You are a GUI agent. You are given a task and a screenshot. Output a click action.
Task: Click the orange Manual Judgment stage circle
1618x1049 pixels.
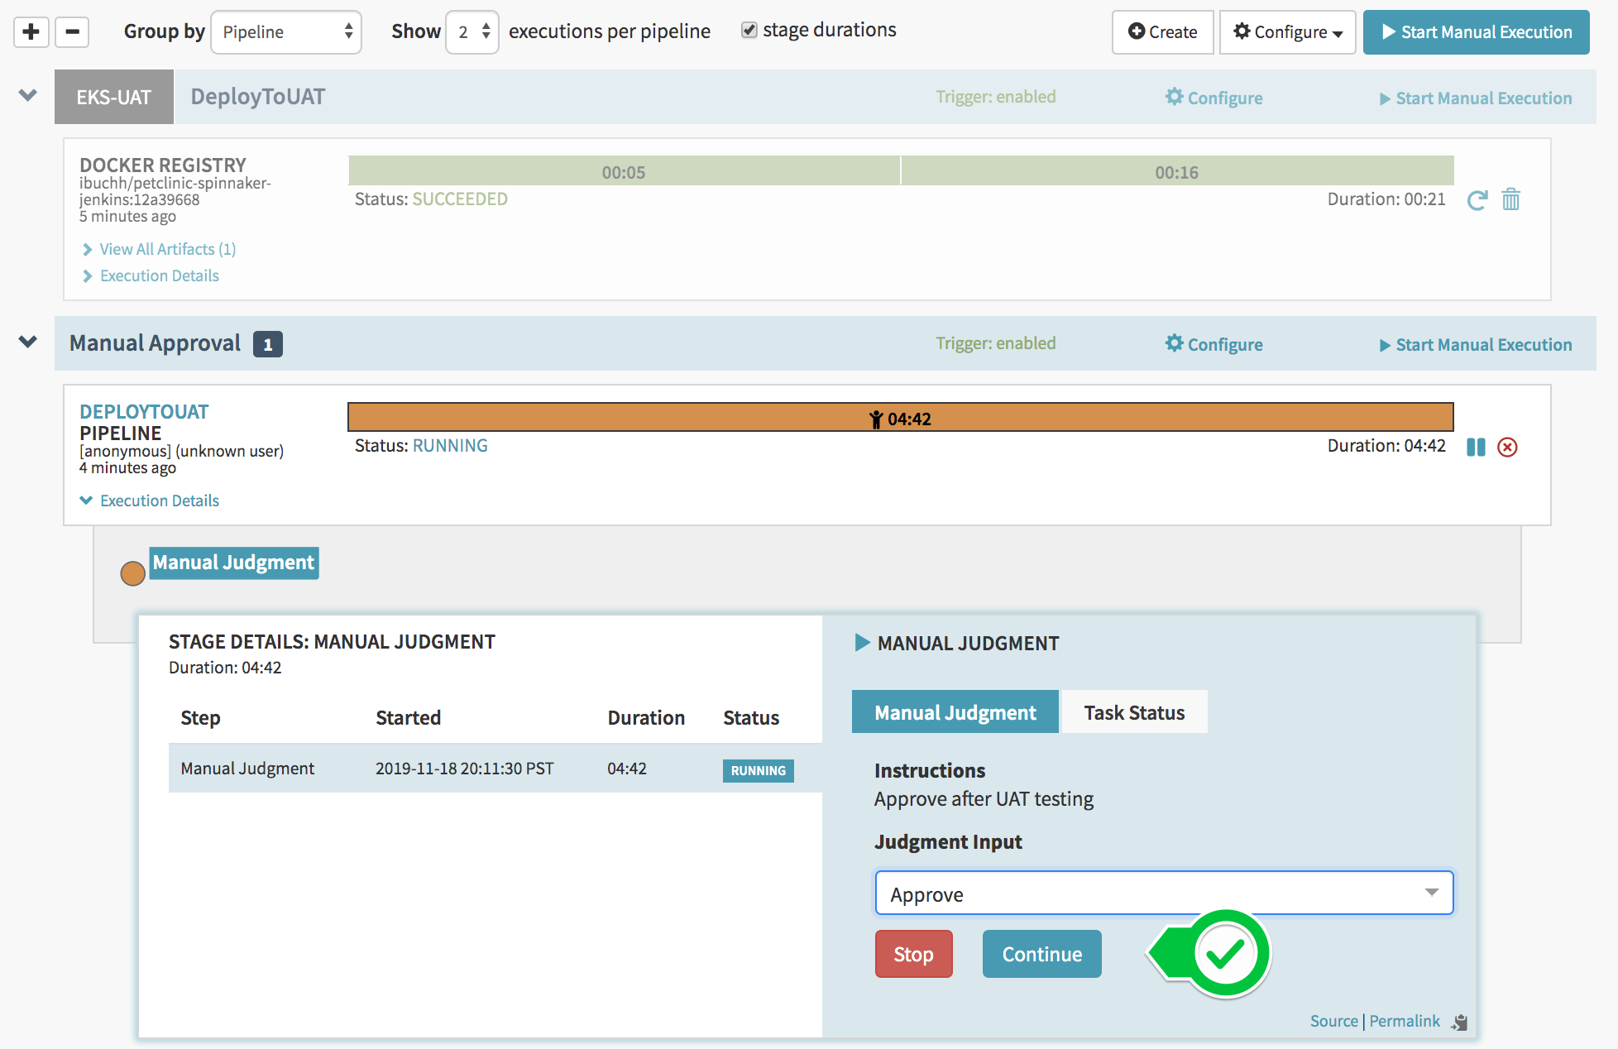point(132,573)
